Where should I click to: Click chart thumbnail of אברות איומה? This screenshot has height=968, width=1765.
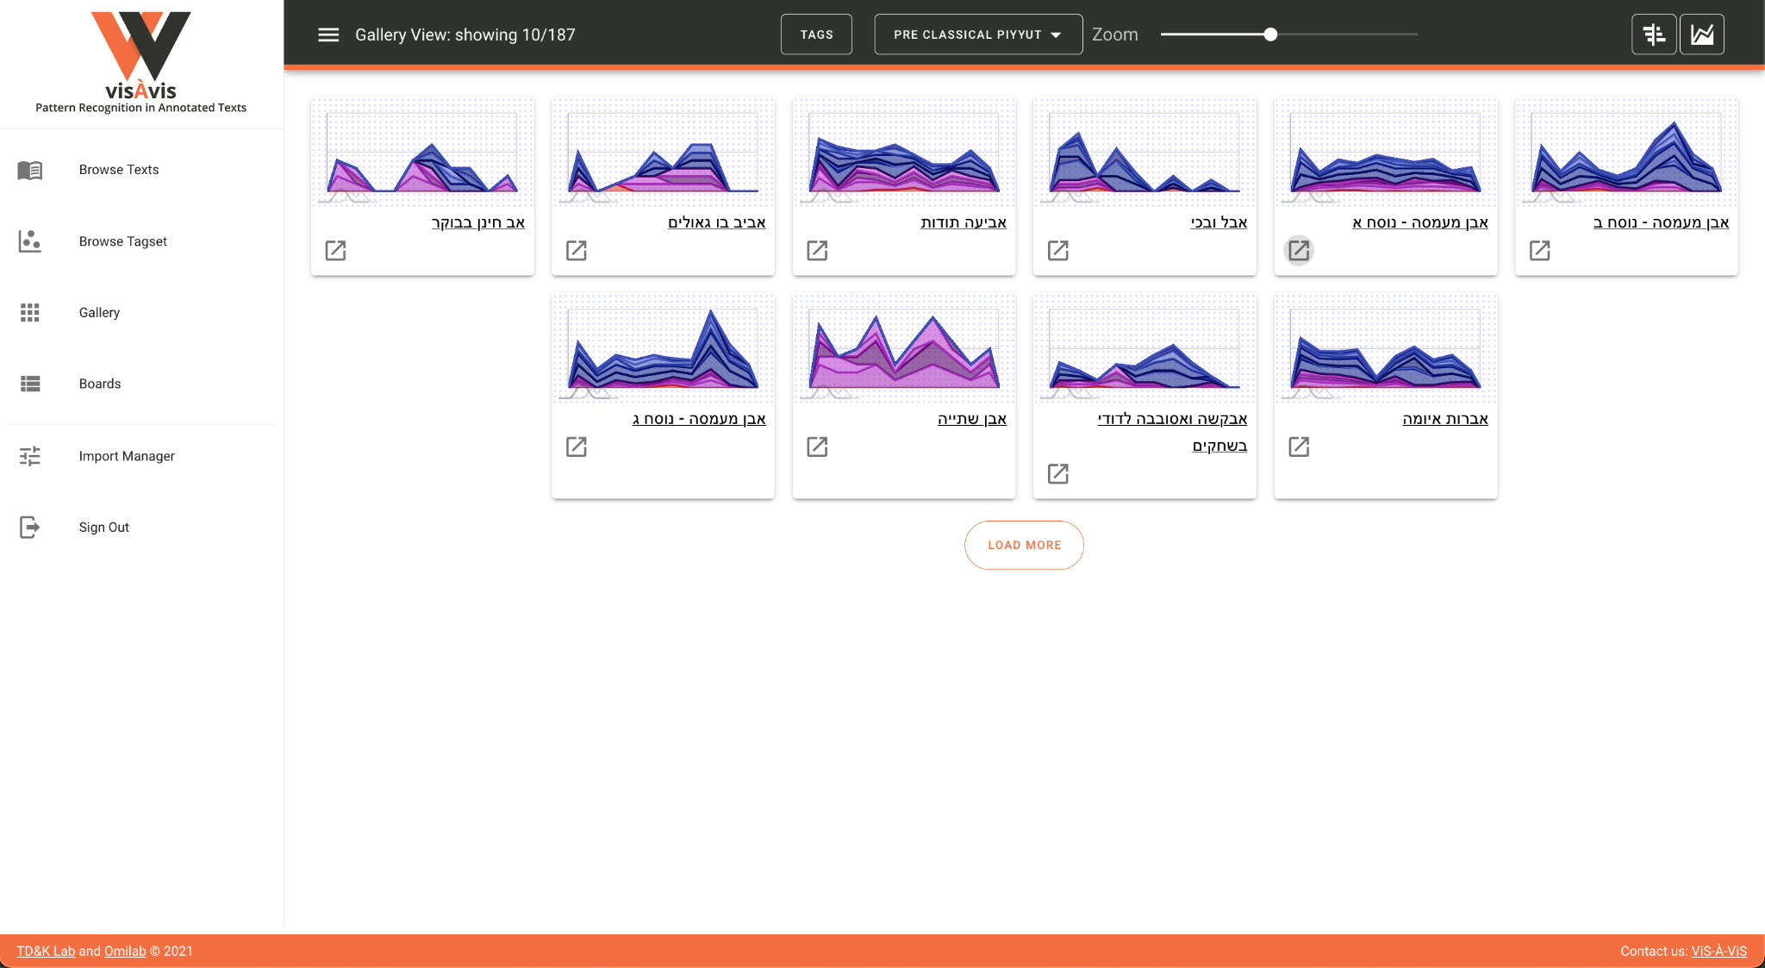[x=1386, y=348]
